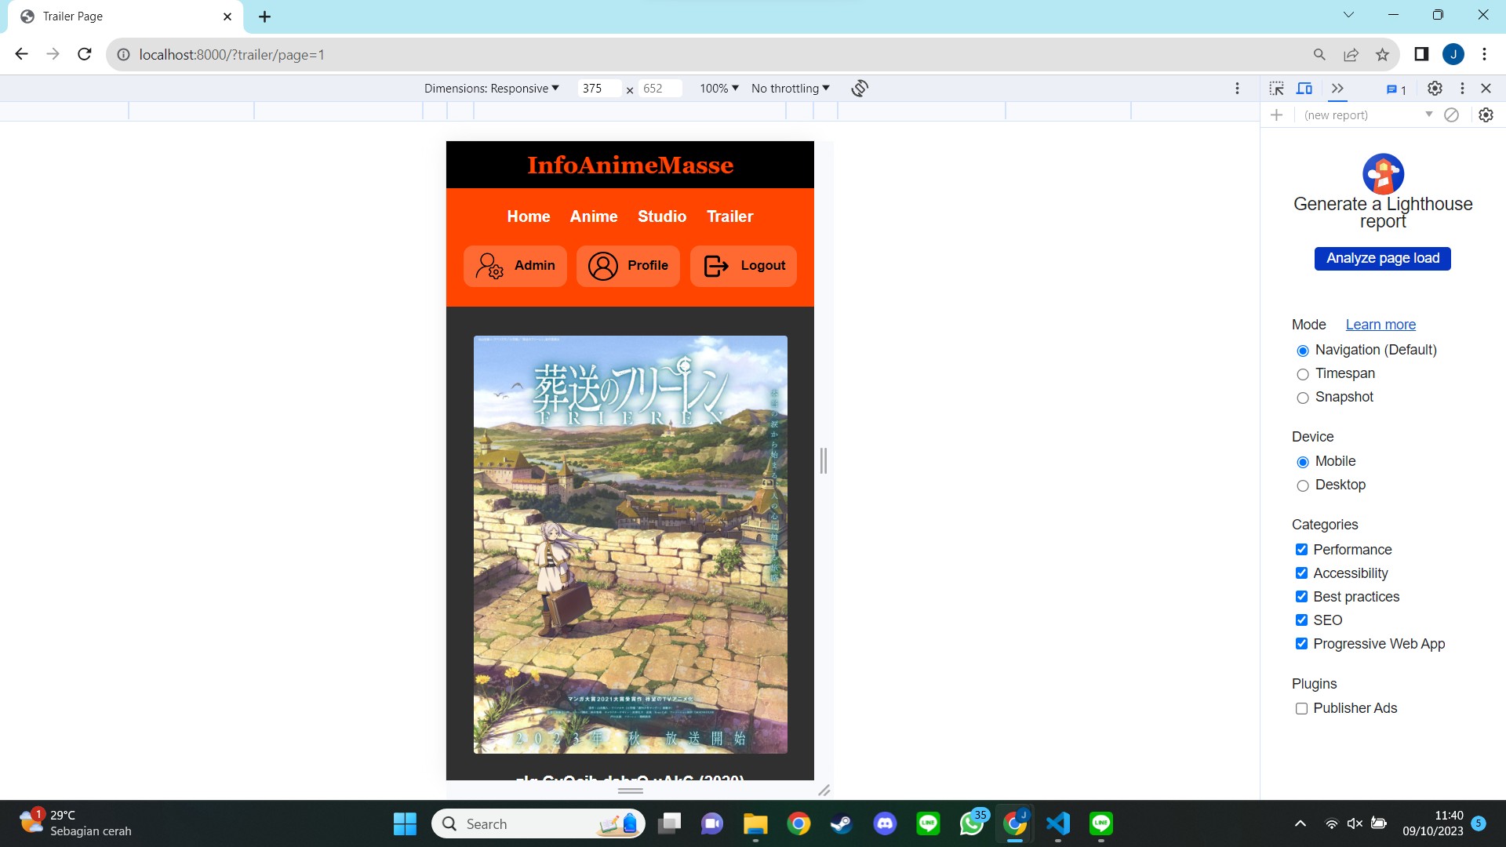Screen dimensions: 1506x847
Task: Open the Dimensions Responsive dropdown
Action: pyautogui.click(x=492, y=89)
